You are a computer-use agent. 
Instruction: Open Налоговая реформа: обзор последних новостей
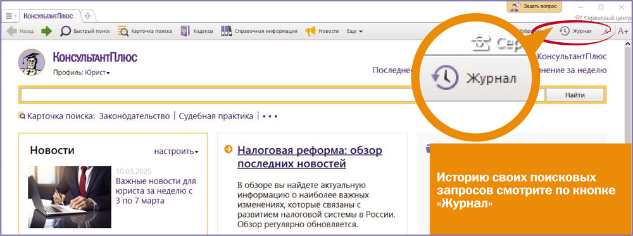click(310, 157)
